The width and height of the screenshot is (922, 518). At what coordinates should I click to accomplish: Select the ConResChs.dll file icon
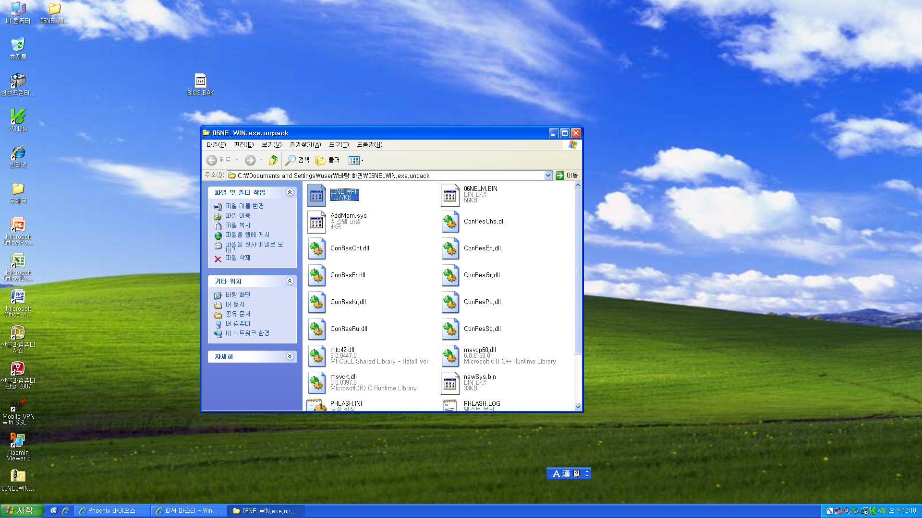450,222
